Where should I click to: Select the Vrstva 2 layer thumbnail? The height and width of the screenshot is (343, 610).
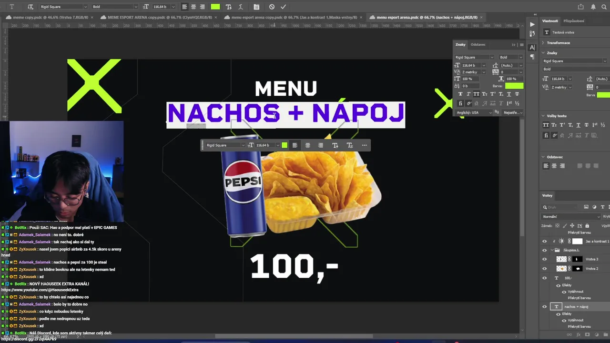(x=562, y=269)
